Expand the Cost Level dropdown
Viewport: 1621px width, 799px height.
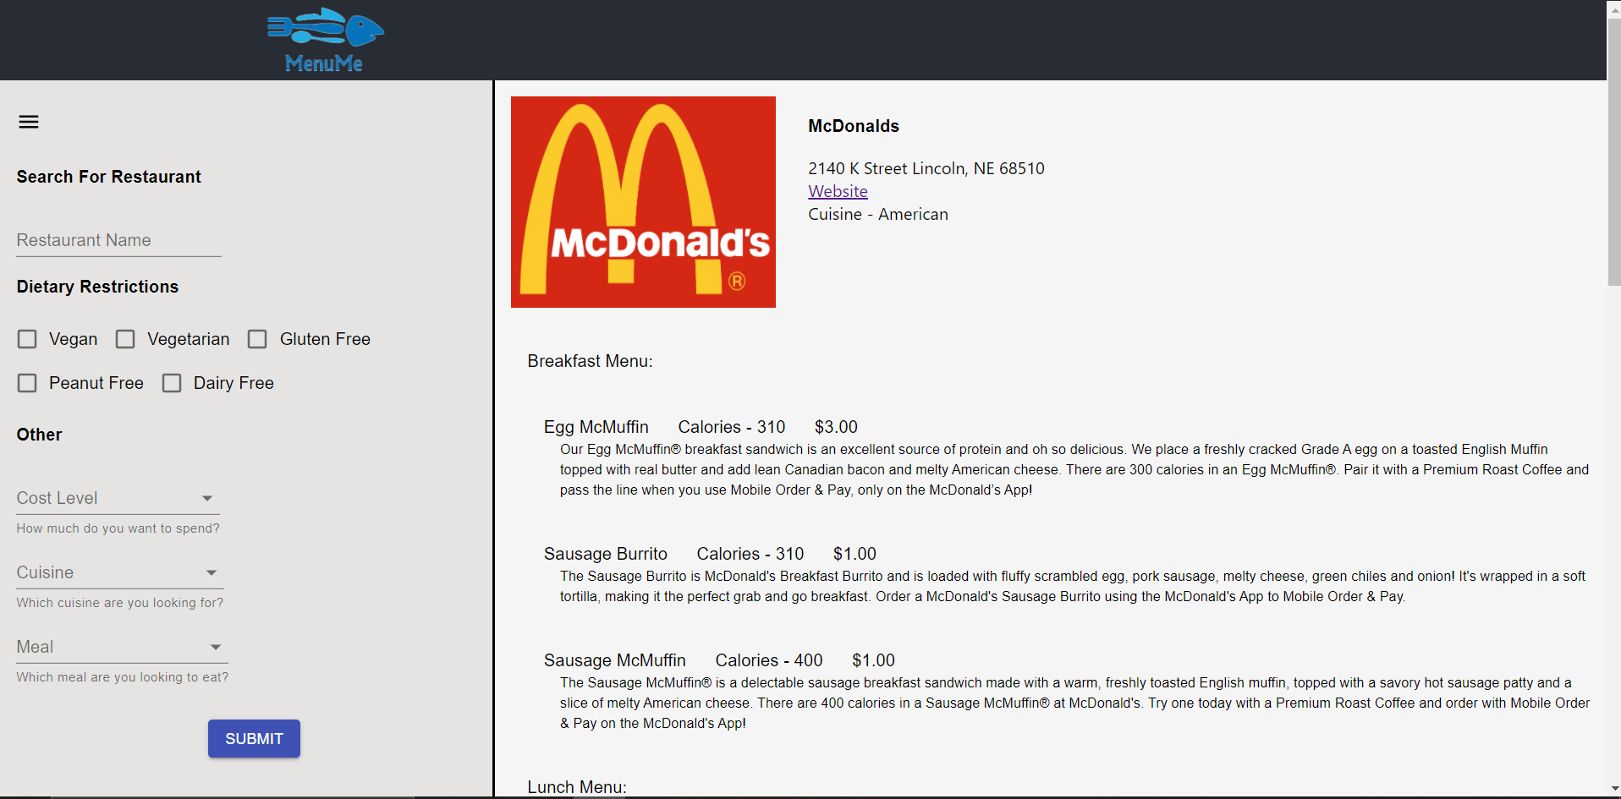point(118,498)
